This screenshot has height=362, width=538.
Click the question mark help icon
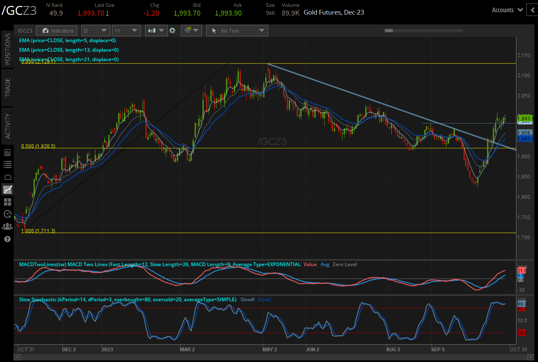7,239
